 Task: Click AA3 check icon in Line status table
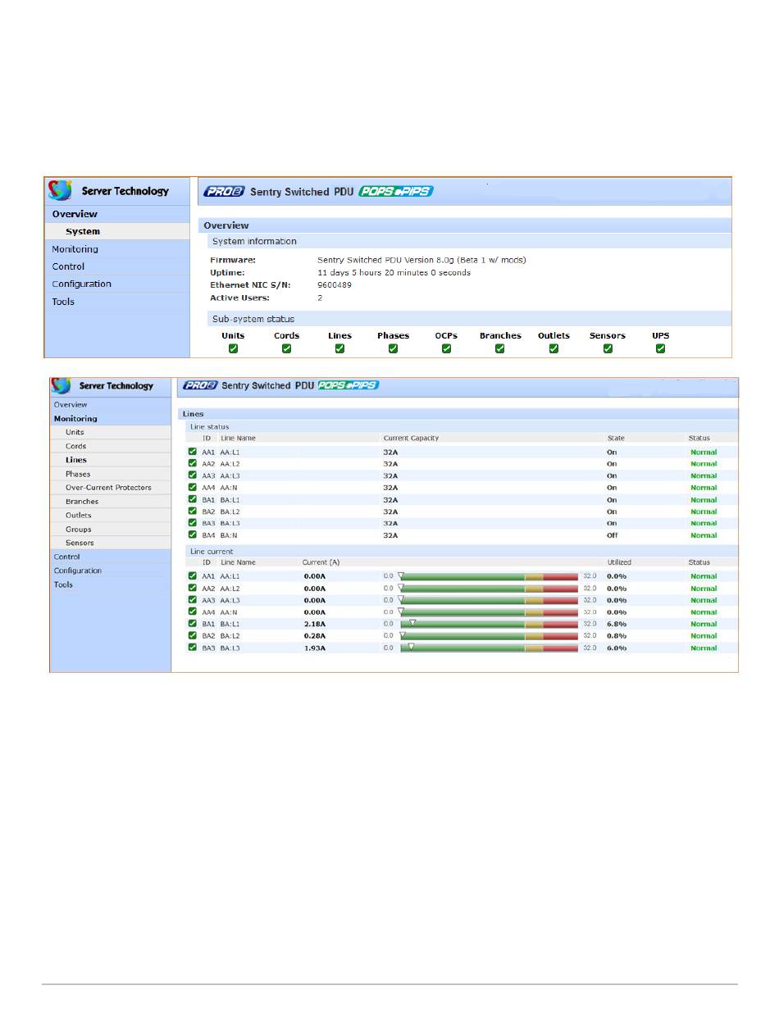click(193, 475)
